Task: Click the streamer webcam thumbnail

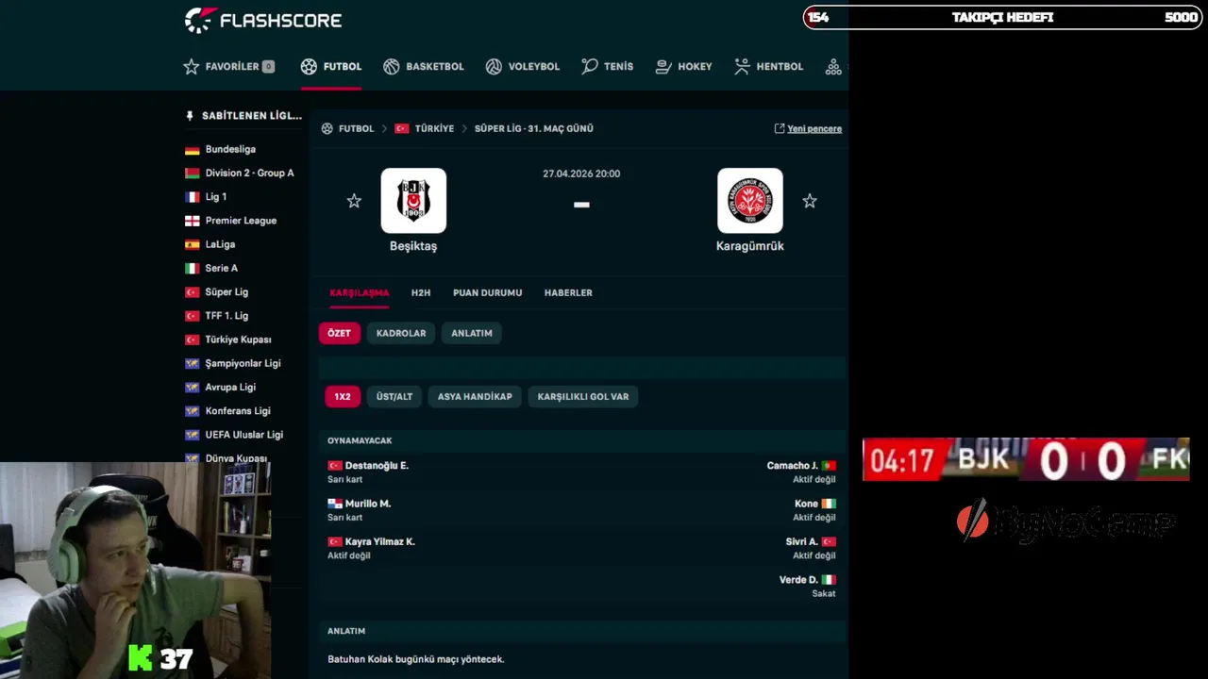Action: point(135,570)
